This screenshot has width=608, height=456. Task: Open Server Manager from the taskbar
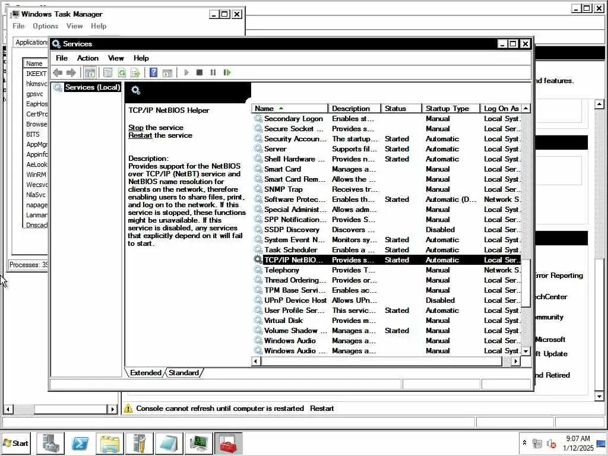50,443
